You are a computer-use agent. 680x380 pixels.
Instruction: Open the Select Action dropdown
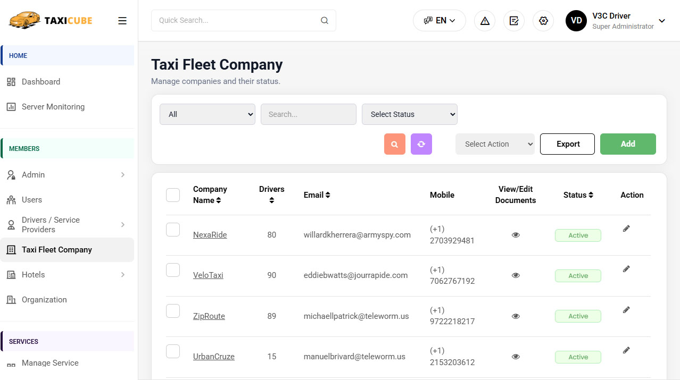point(495,144)
